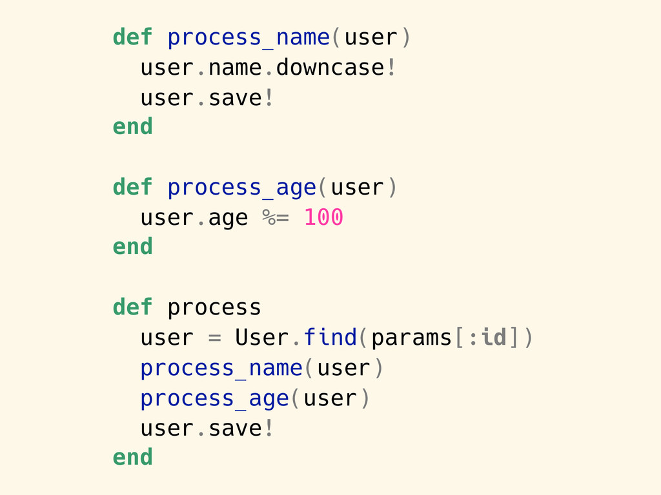
Task: Click the last user.save! line in process
Action: pos(207,428)
